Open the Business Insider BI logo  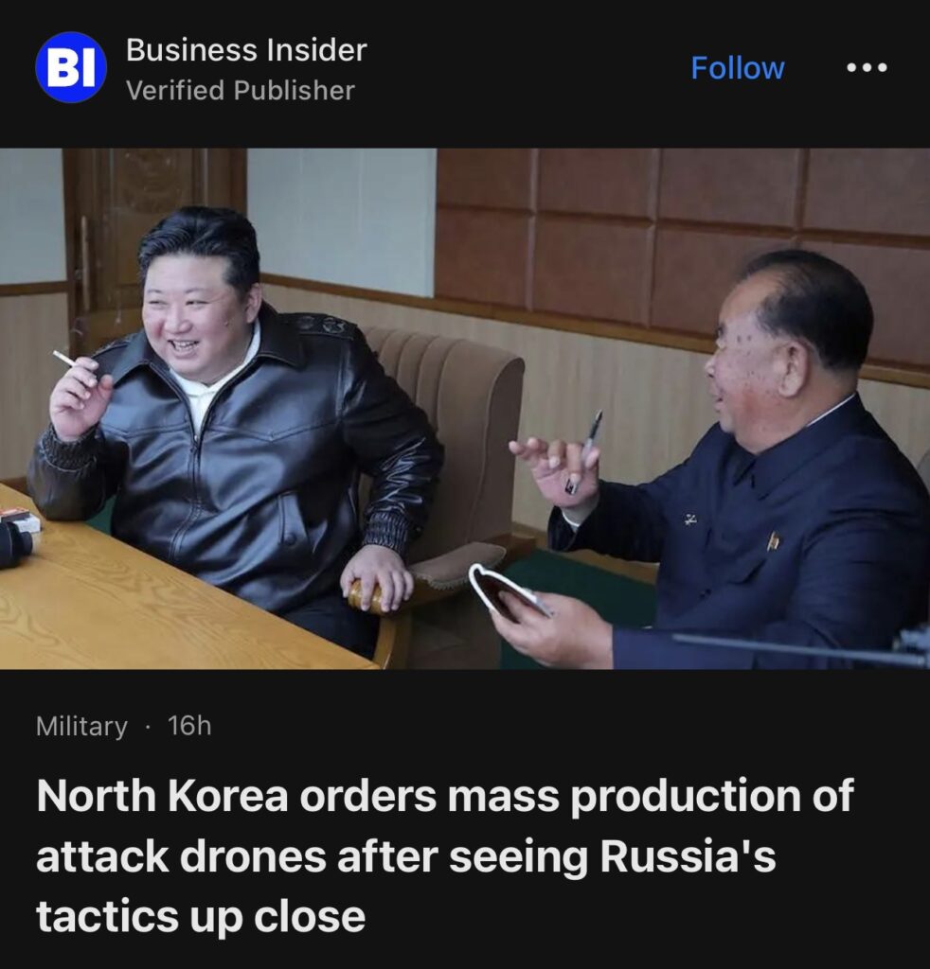point(71,67)
